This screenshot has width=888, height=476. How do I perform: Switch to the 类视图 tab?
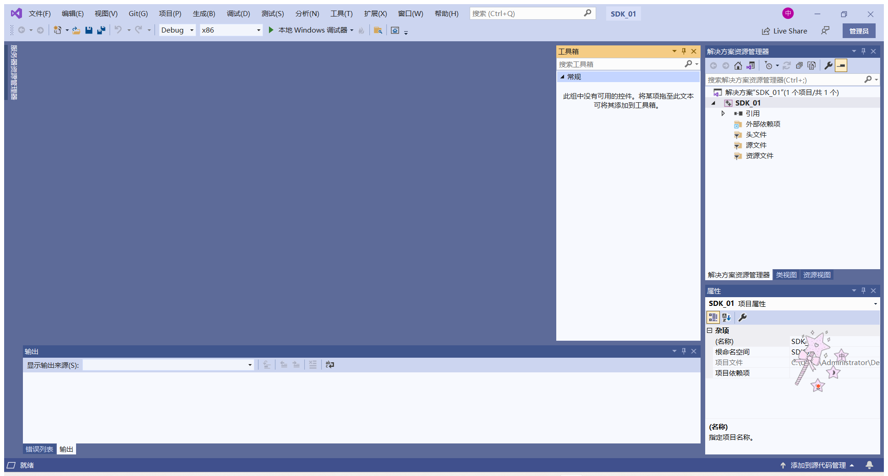[786, 274]
